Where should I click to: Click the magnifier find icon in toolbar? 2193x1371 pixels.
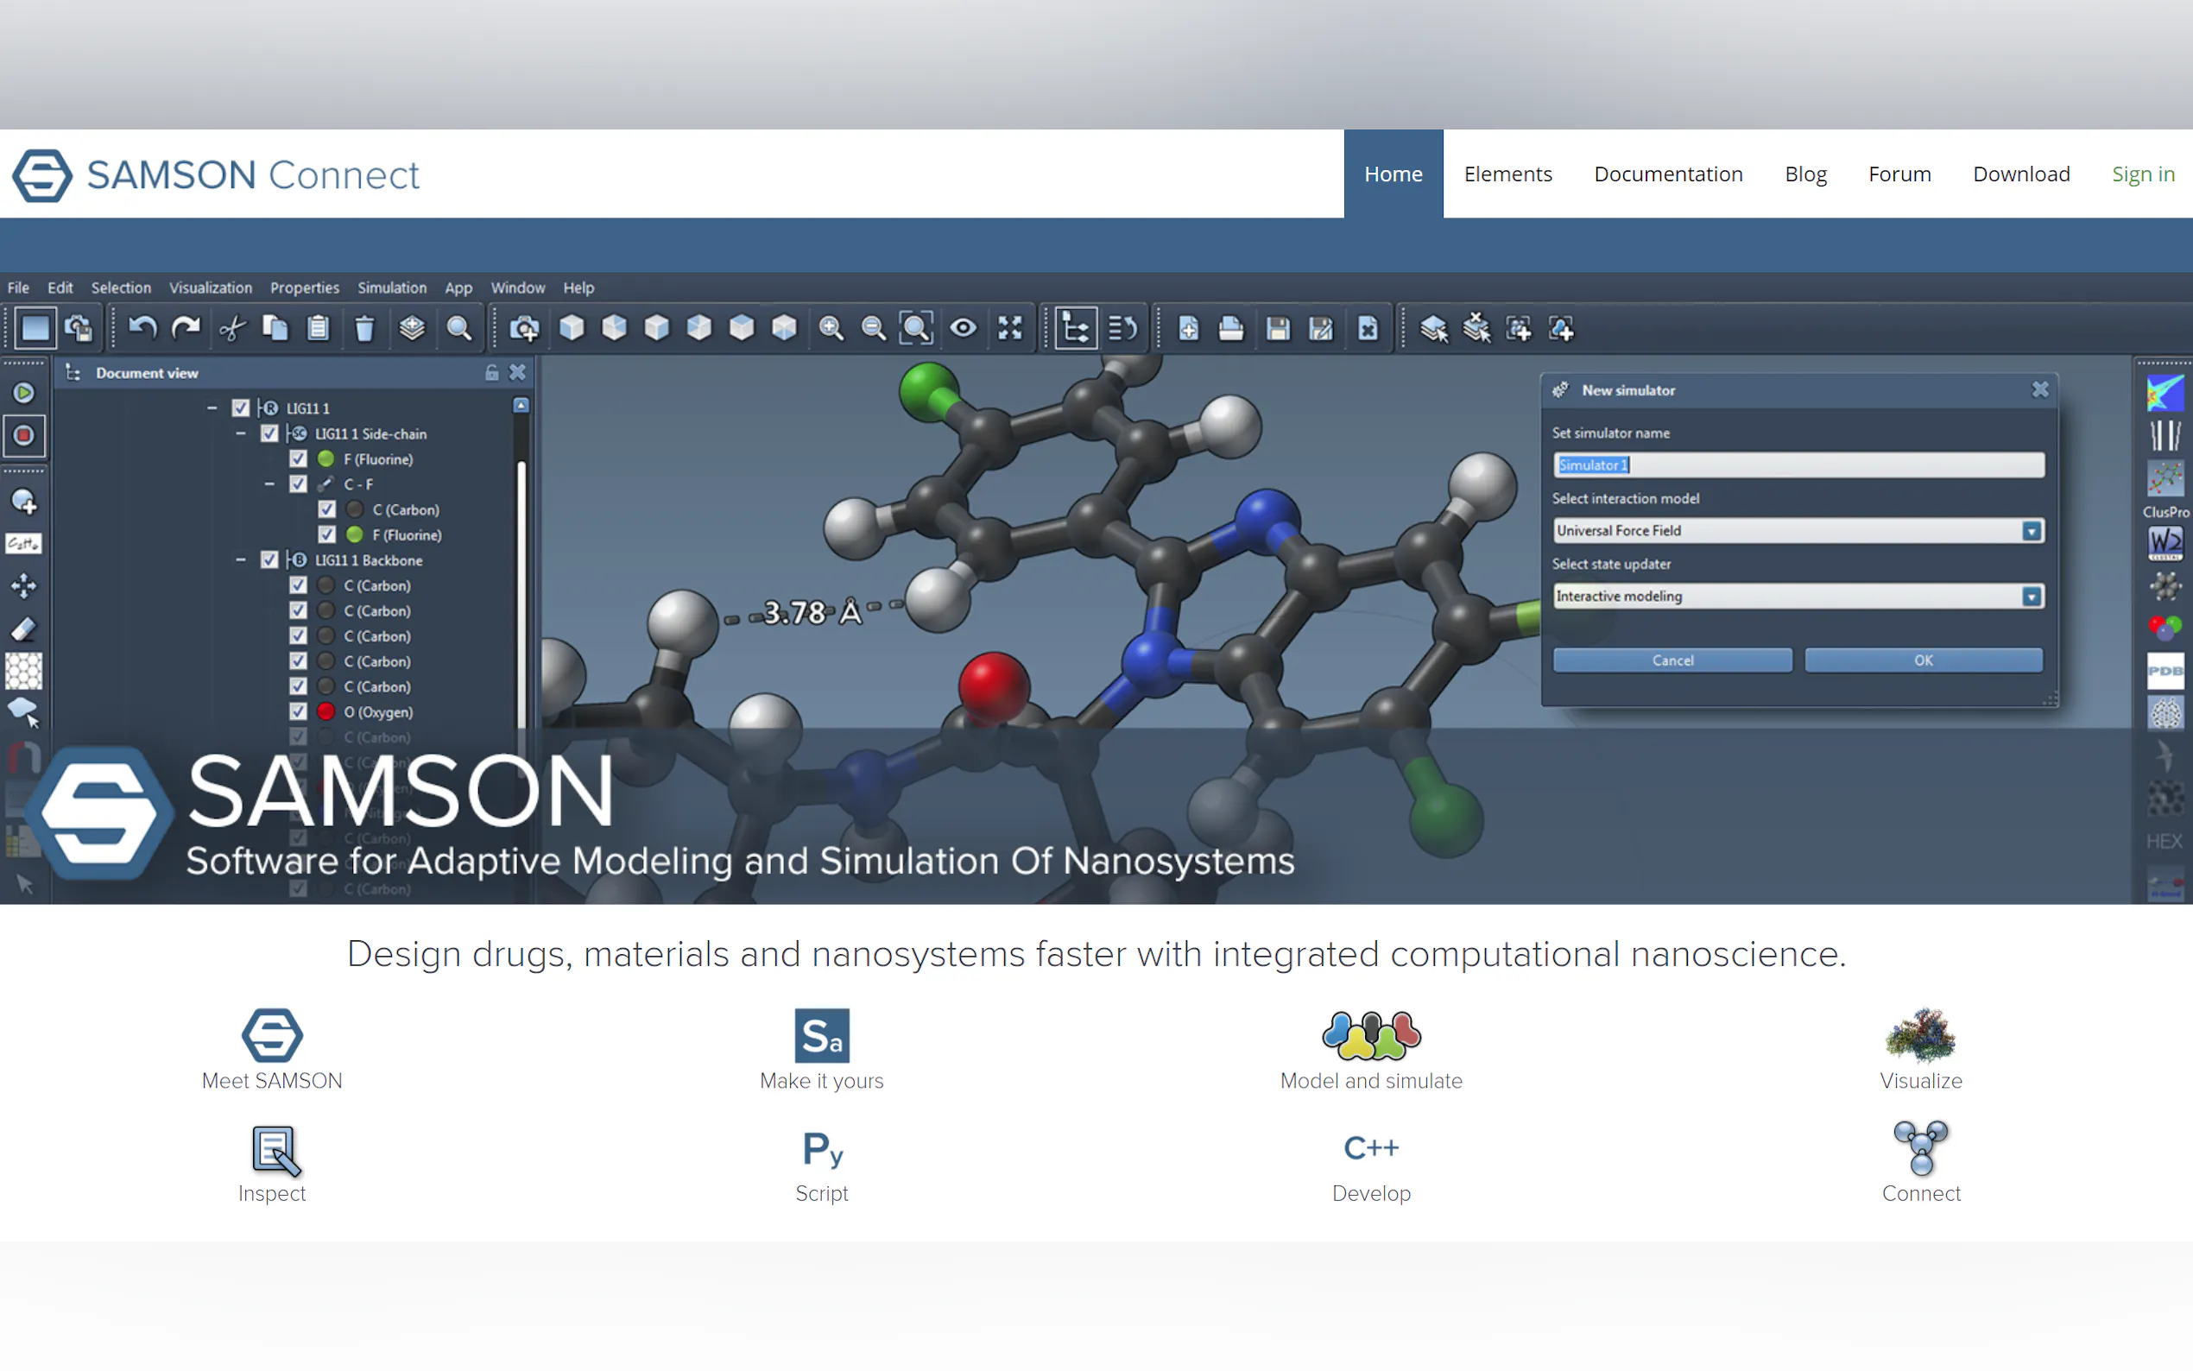tap(458, 328)
